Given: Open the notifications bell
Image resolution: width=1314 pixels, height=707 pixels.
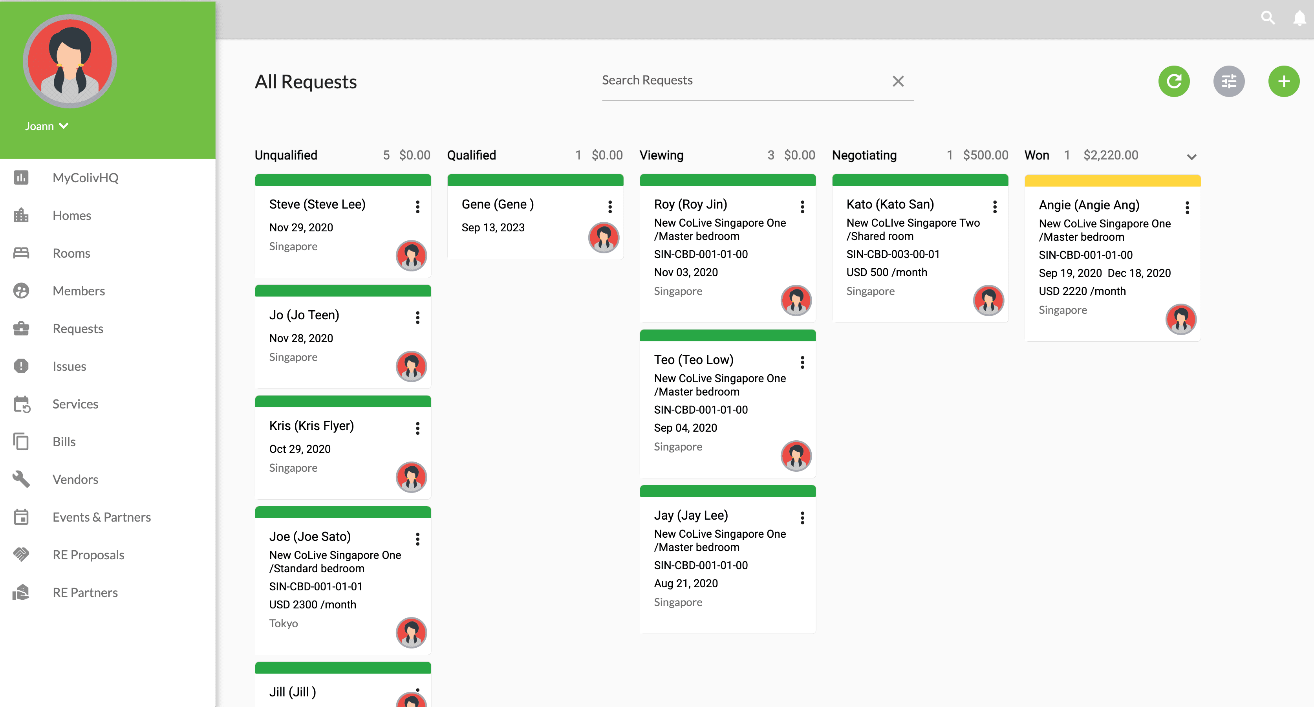Looking at the screenshot, I should 1299,18.
